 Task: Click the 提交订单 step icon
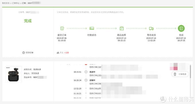tap(62, 28)
